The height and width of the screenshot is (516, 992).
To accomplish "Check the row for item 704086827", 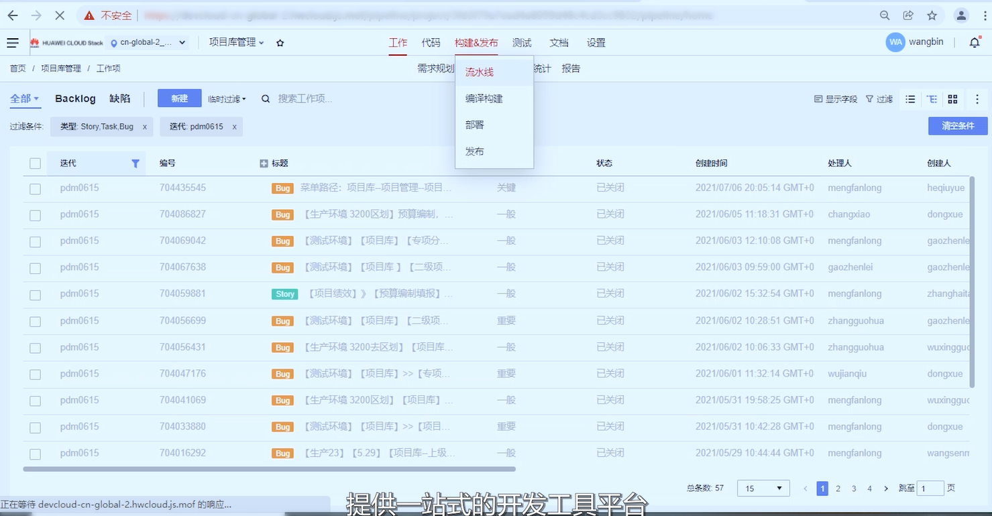I will point(35,215).
